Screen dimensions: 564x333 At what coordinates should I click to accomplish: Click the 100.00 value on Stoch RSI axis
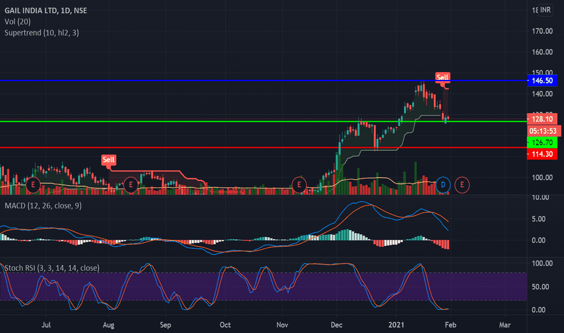542,263
